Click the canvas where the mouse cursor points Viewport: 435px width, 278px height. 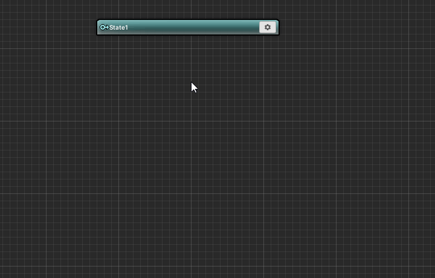192,83
